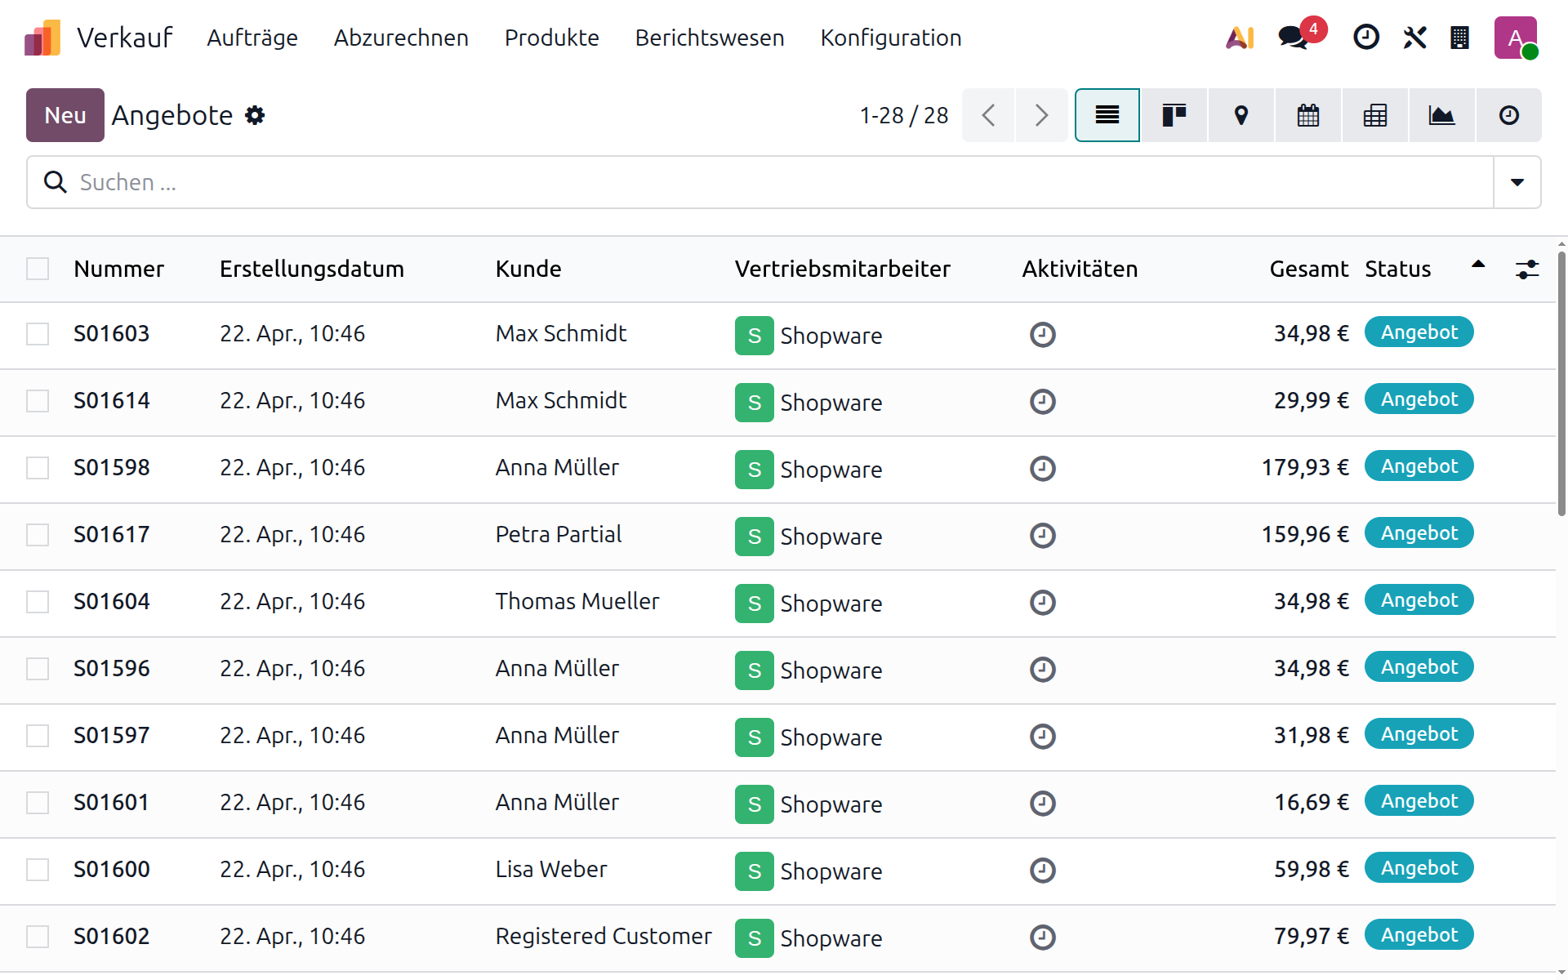Sort by the Vertriebsmitarbeiter column
This screenshot has height=980, width=1568.
tap(843, 269)
